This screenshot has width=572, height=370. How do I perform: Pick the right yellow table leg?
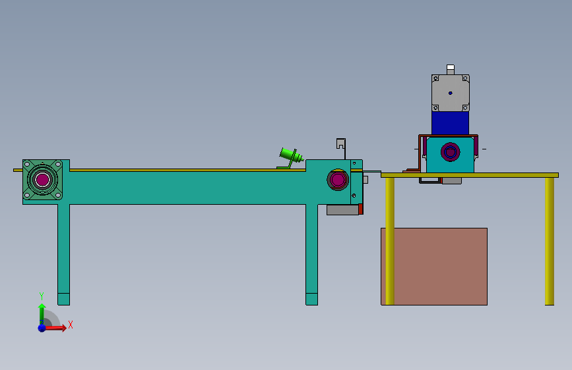coord(550,241)
